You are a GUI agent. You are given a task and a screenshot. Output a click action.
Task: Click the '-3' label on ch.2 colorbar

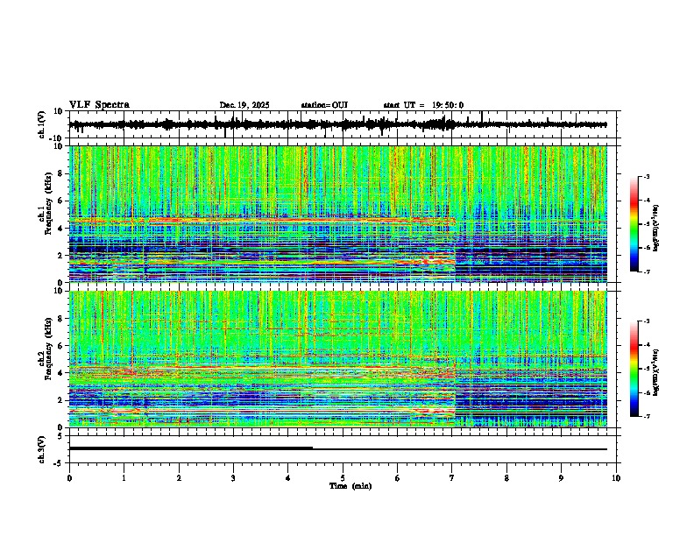646,321
